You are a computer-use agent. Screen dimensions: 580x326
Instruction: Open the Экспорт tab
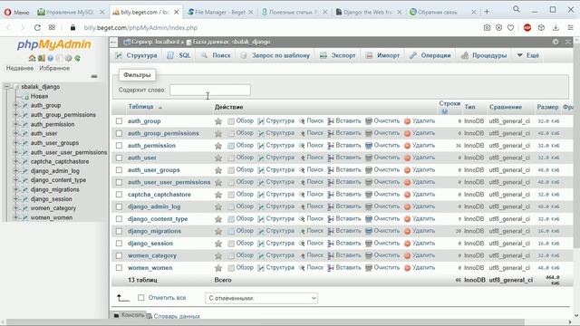(x=338, y=55)
